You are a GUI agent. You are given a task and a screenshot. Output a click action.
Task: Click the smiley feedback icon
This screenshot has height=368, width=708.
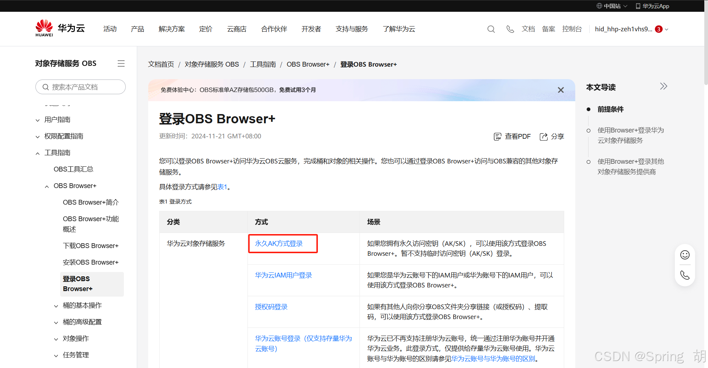pos(685,255)
